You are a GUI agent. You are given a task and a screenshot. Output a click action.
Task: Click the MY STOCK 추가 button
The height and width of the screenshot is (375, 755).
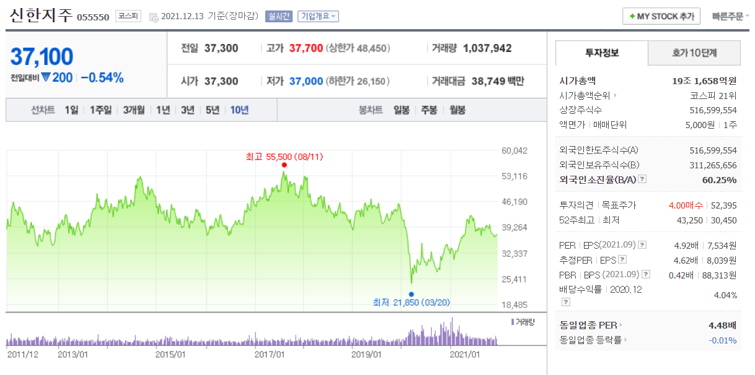tap(661, 16)
